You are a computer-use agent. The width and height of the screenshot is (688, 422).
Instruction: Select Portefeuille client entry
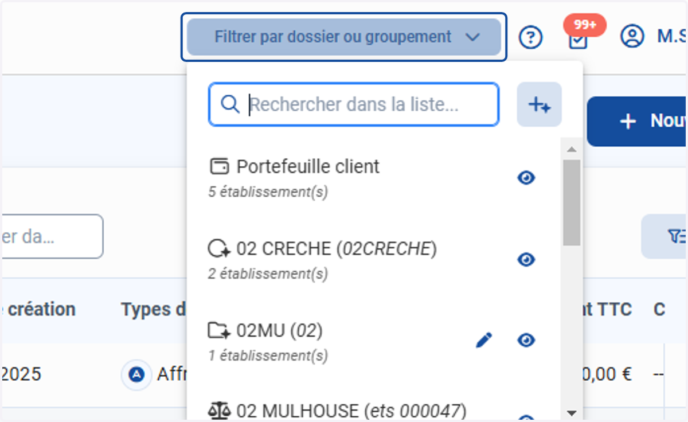tap(373, 179)
